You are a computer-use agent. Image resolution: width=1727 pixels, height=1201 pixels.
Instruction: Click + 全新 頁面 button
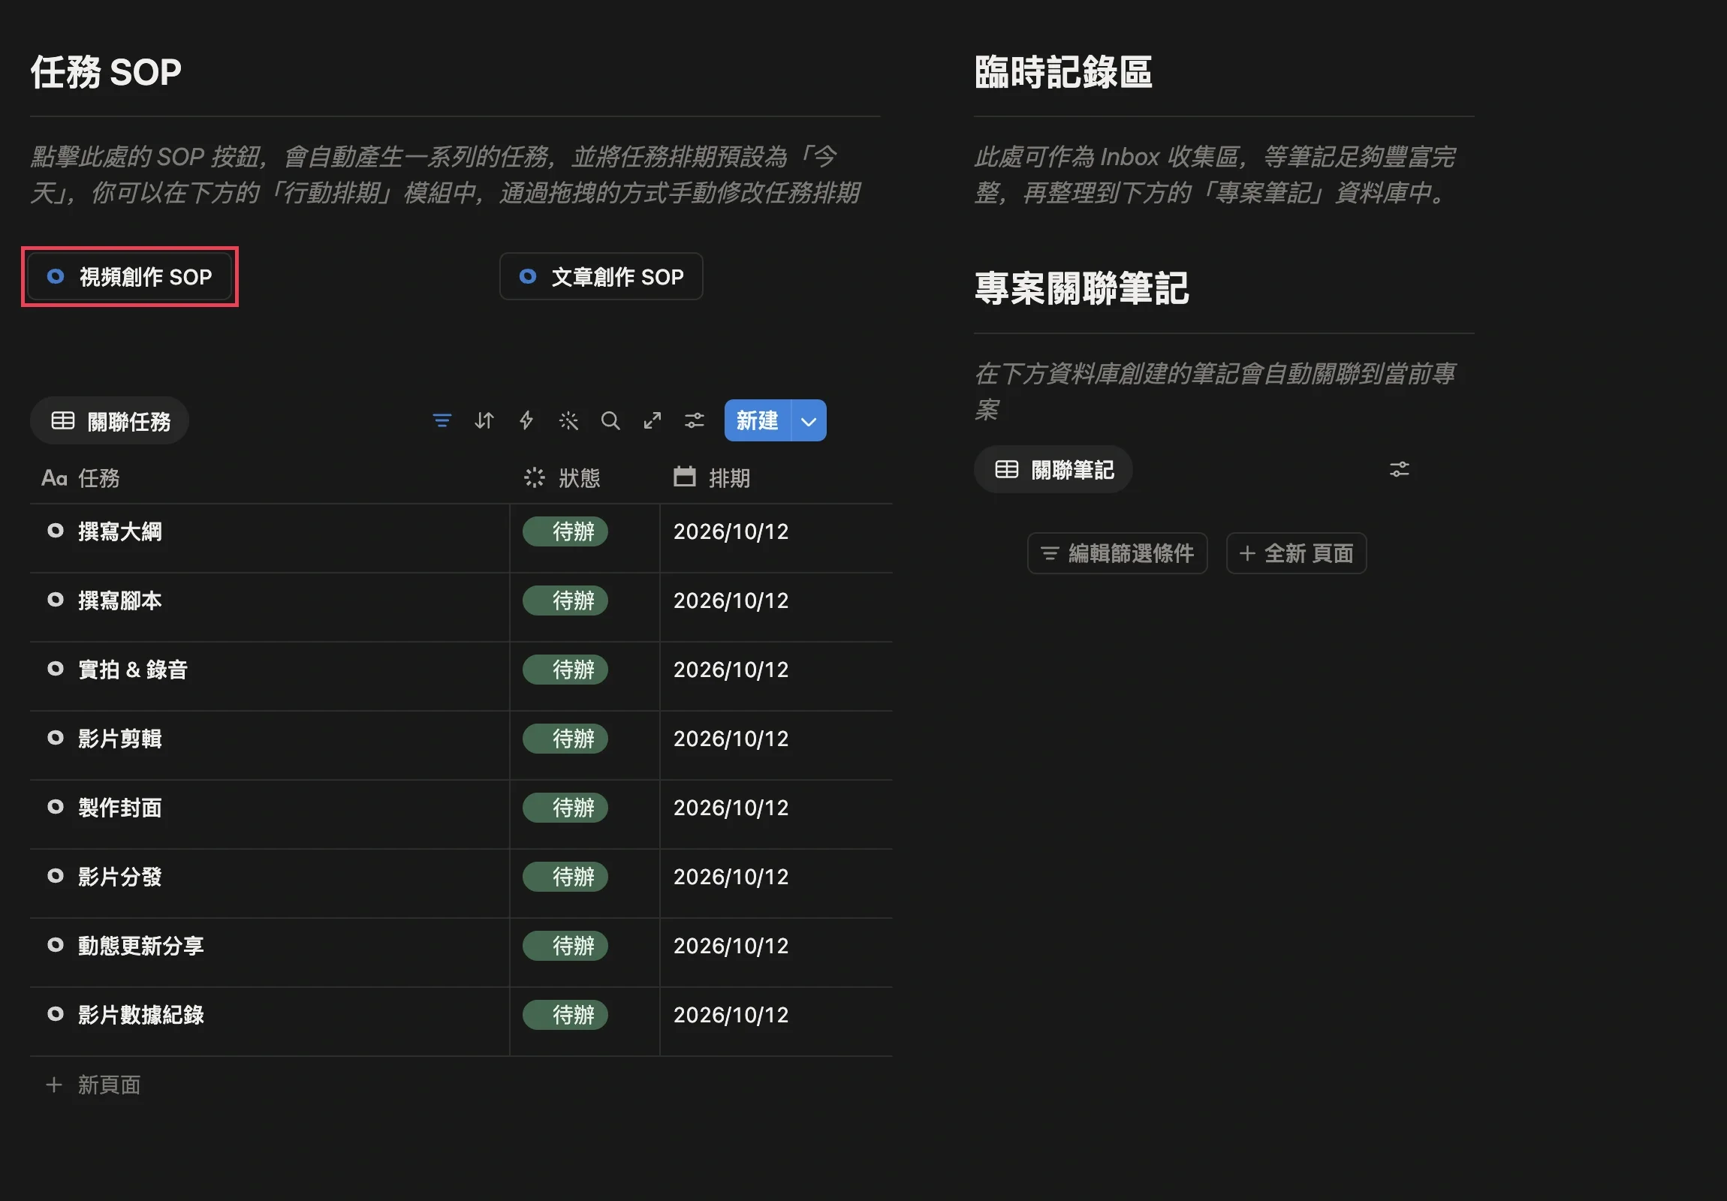click(1296, 554)
